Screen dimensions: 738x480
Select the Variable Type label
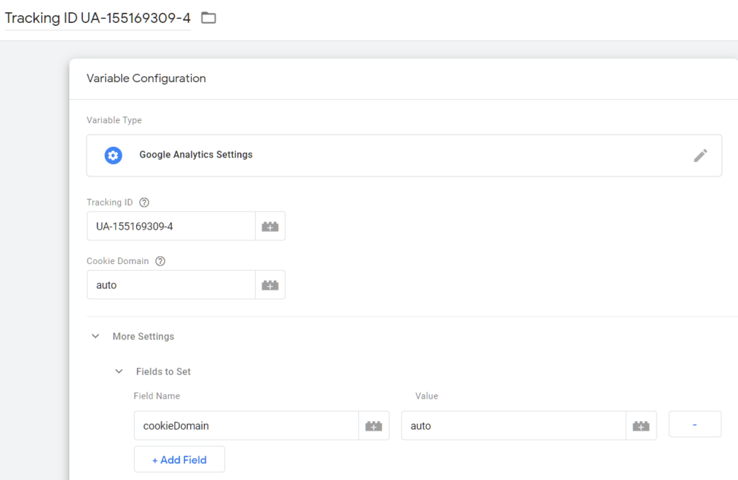(115, 120)
